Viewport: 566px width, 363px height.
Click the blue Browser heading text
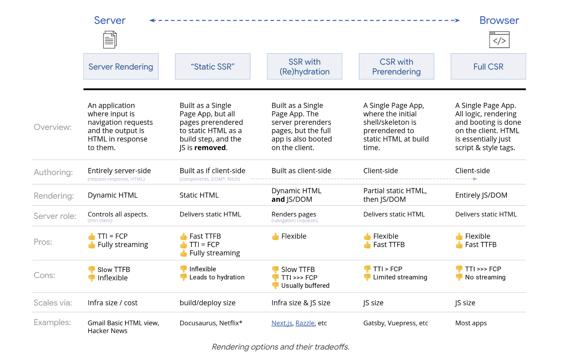[499, 20]
